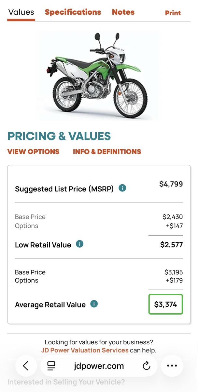The height and width of the screenshot is (392, 198).
Task: Tap the reader/page settings icon in address bar
Action: click(x=51, y=366)
